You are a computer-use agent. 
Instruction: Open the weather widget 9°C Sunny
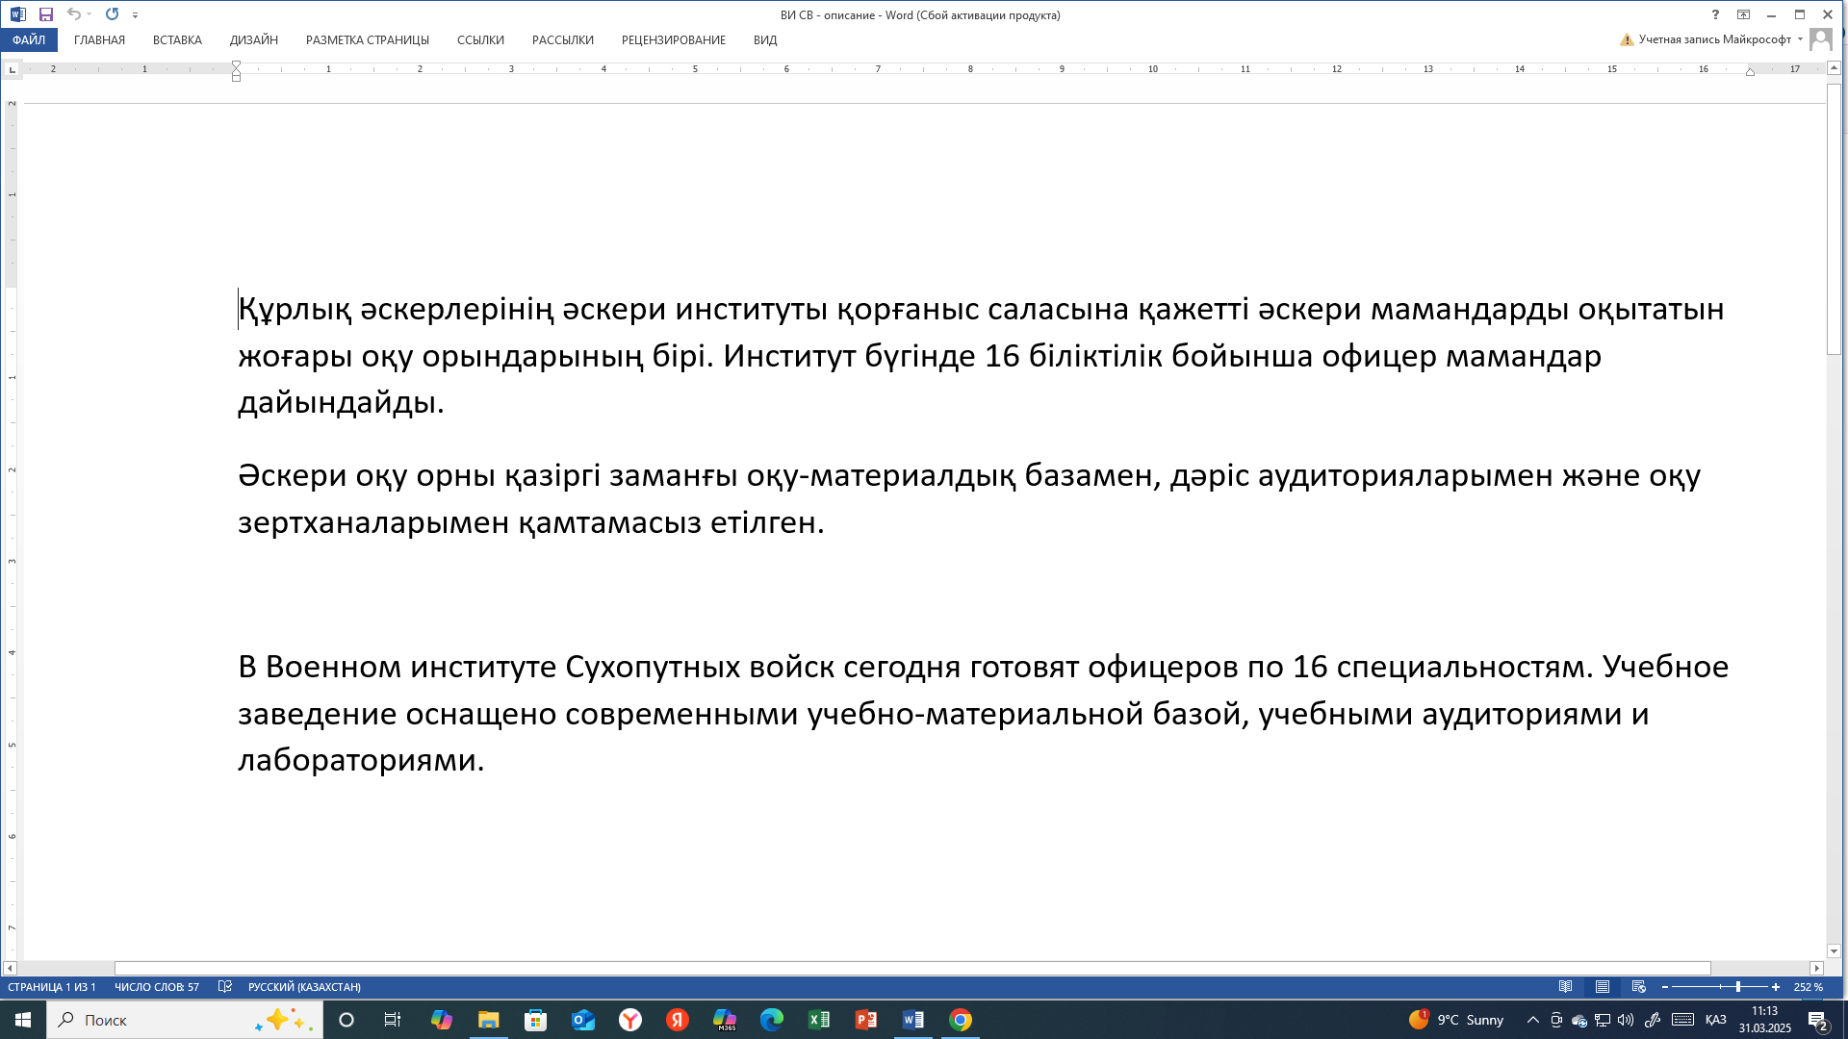[x=1456, y=1020]
